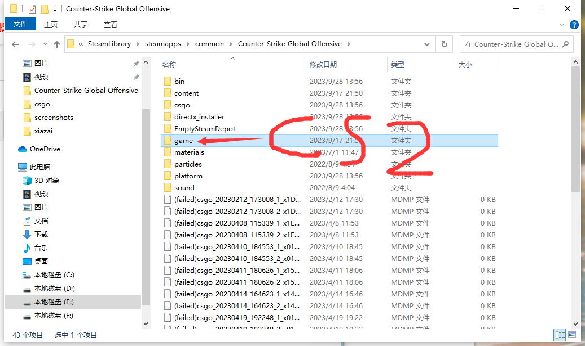585x346 pixels.
Task: Click the Back navigation arrow
Action: (15, 44)
